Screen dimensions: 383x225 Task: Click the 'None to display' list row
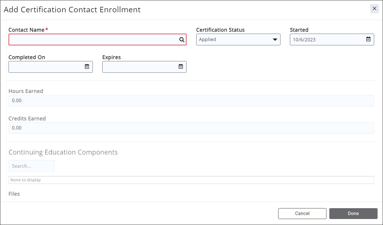pyautogui.click(x=191, y=180)
